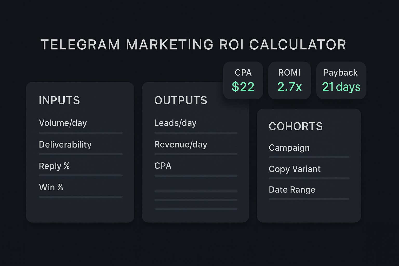The width and height of the screenshot is (399, 266).
Task: Click the Leads/day output row
Action: pos(196,126)
